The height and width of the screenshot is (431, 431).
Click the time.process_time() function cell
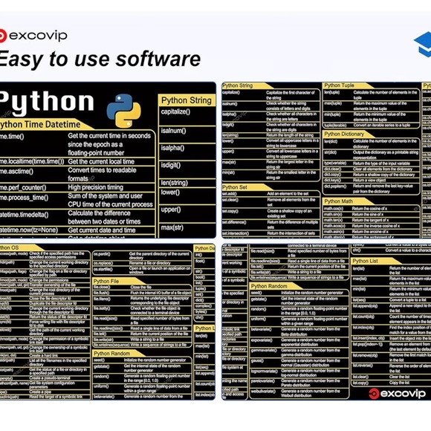pyautogui.click(x=25, y=198)
